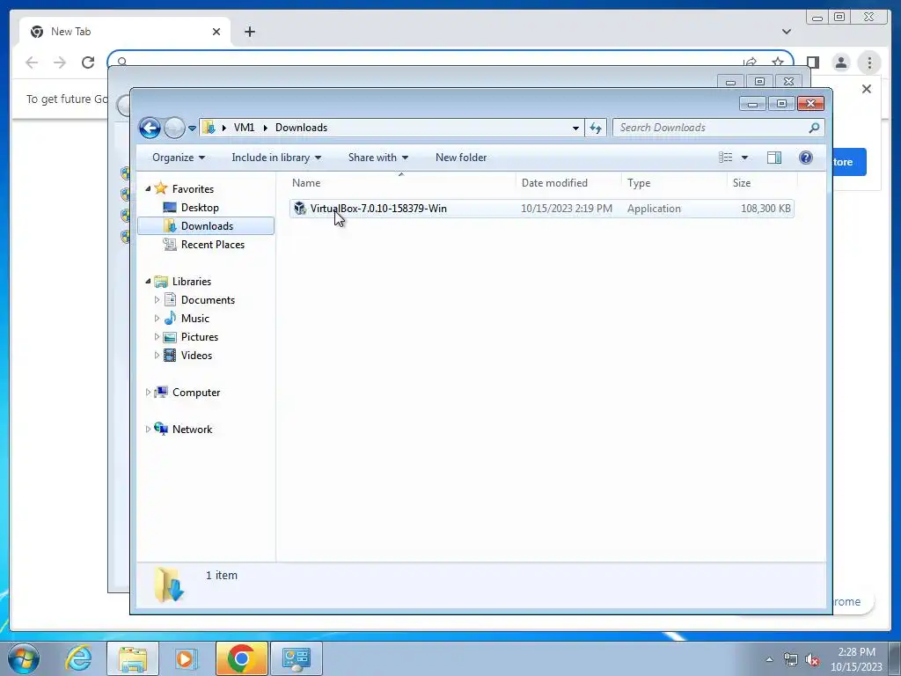Open Recent Places in Favorites
This screenshot has height=676, width=901.
(212, 245)
